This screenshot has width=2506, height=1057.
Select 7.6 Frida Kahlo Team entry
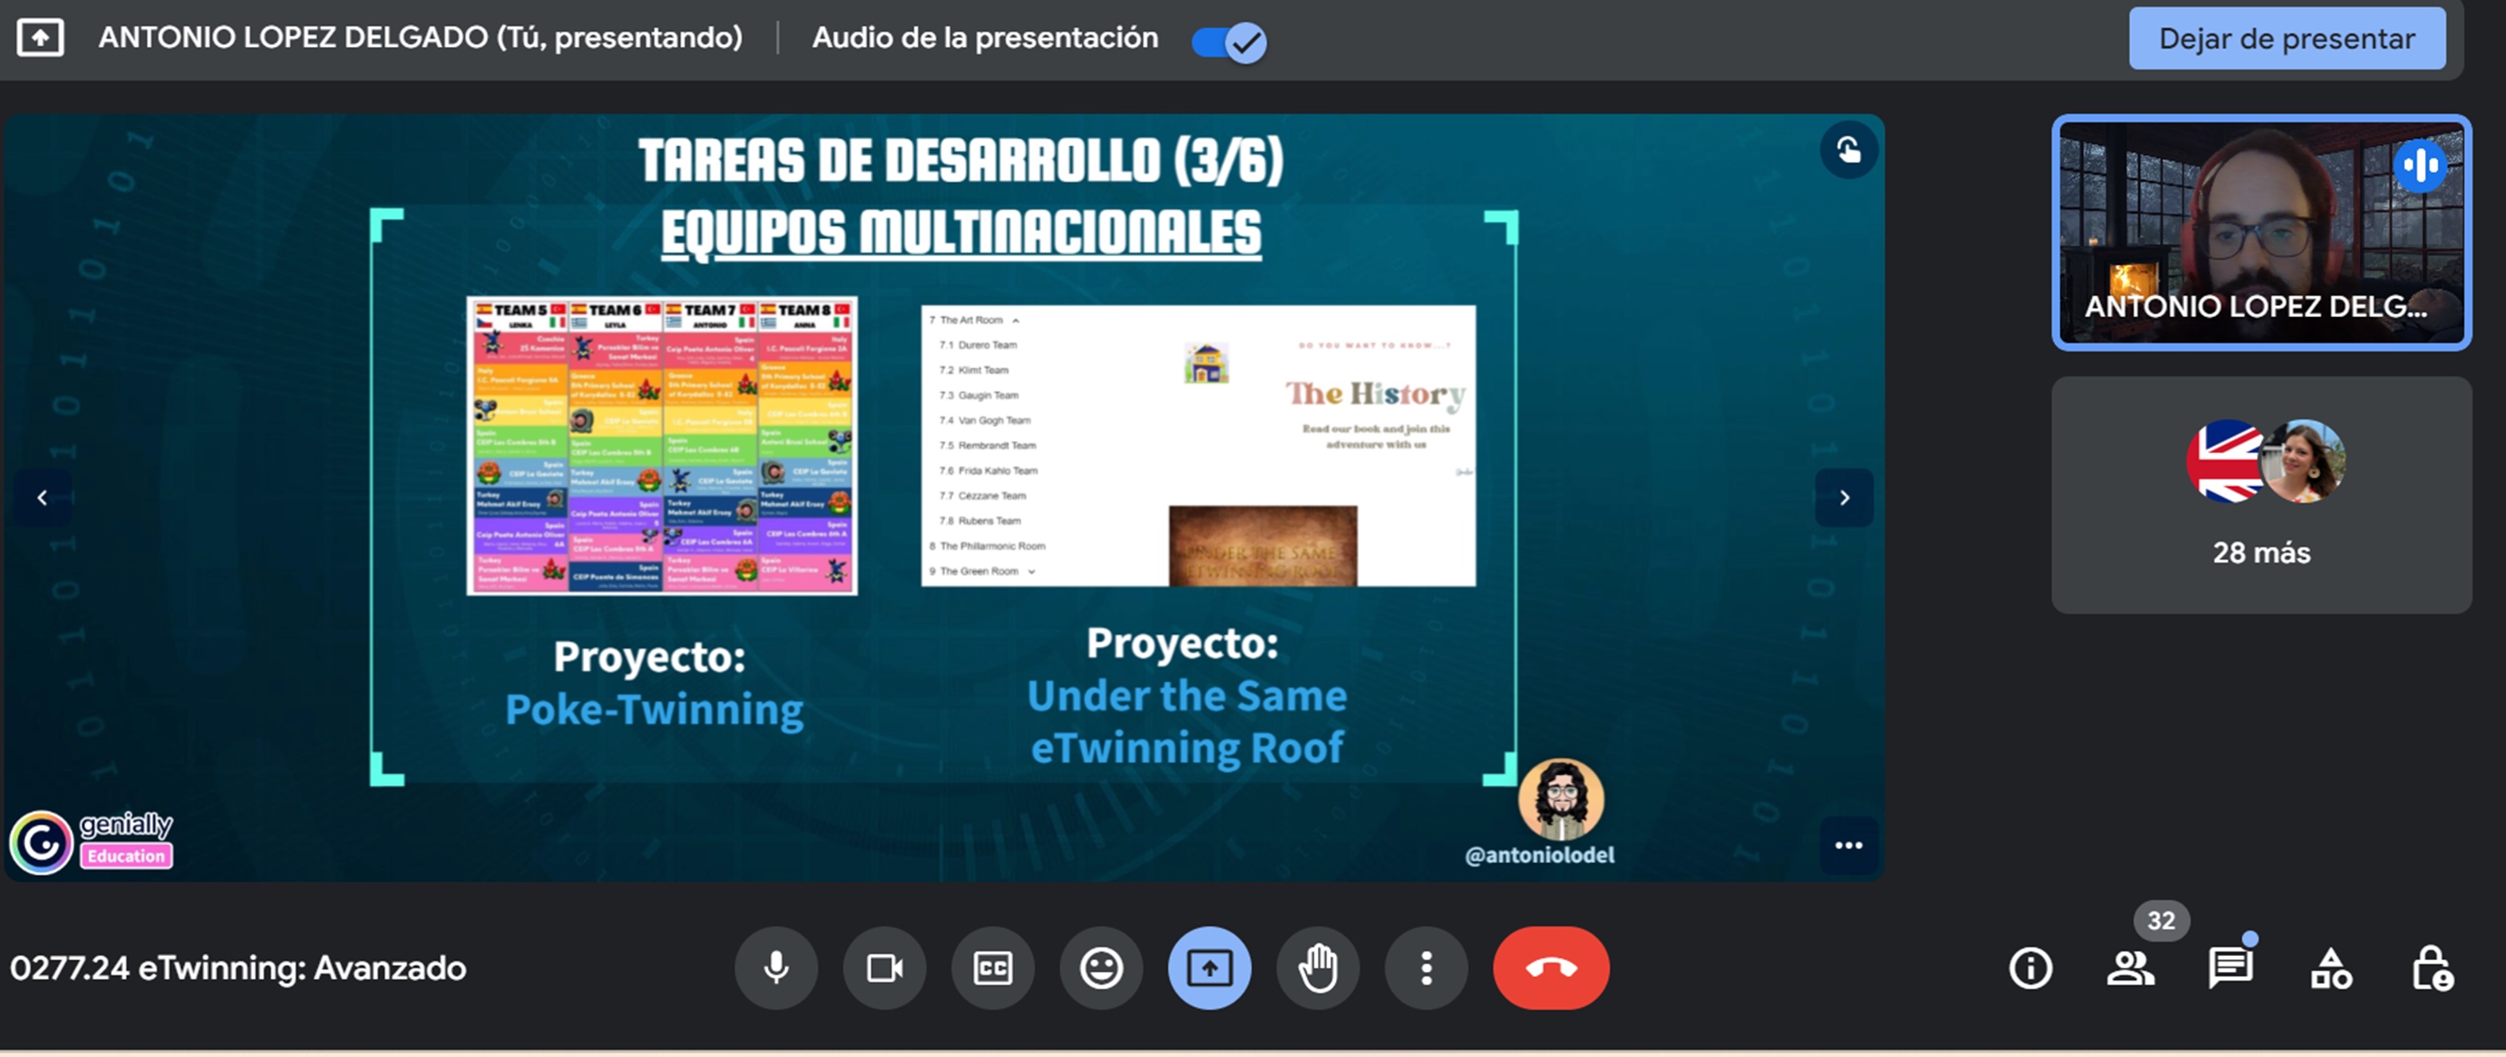[989, 470]
